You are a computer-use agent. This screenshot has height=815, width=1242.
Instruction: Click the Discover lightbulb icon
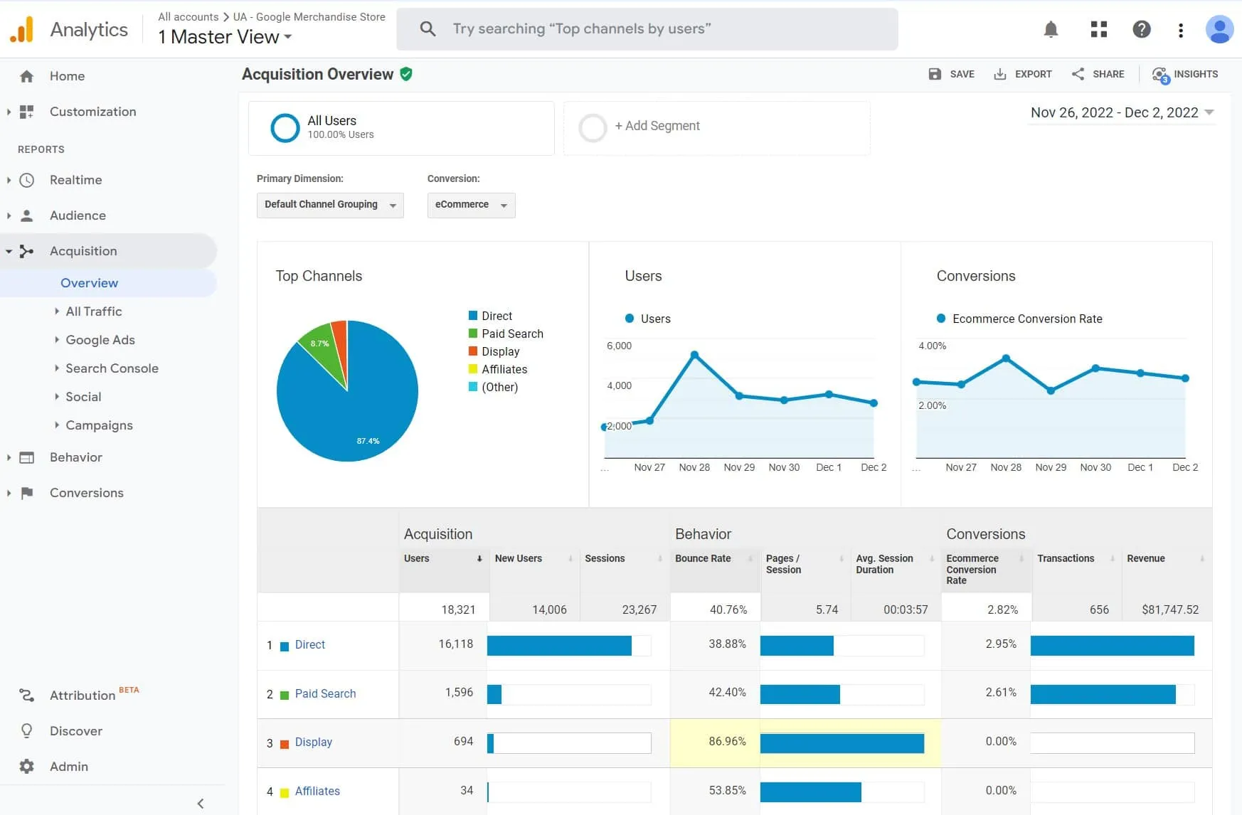click(x=26, y=731)
